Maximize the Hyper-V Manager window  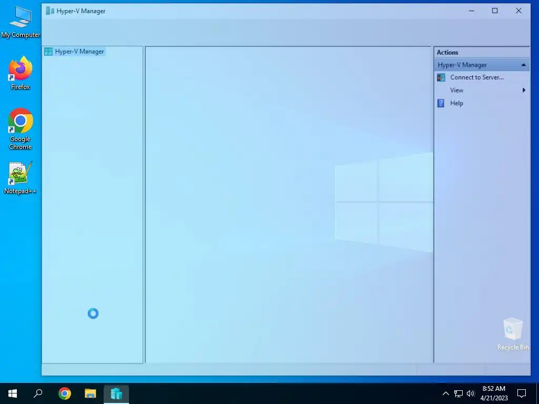(x=495, y=11)
